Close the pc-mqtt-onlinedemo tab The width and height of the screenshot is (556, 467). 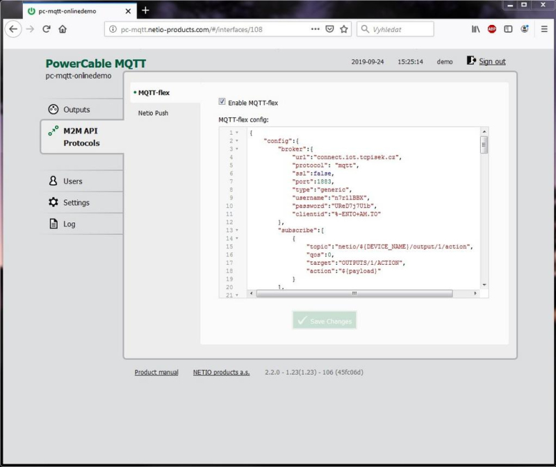128,11
